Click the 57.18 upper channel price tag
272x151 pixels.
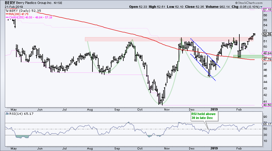click(x=267, y=10)
